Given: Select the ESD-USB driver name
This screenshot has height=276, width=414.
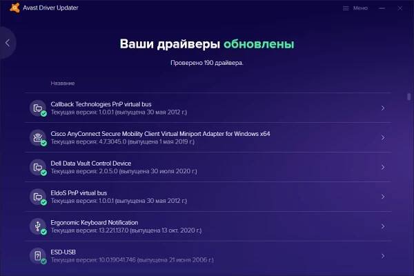Looking at the screenshot, I should pyautogui.click(x=63, y=253).
